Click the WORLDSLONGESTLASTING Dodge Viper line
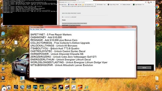The image size is (162, 91). tap(69, 62)
